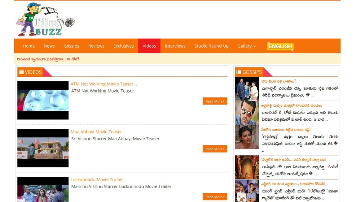Image resolution: width=360 pixels, height=202 pixels.
Task: Click Read More for ATM Not Working teaser
Action: [x=215, y=101]
